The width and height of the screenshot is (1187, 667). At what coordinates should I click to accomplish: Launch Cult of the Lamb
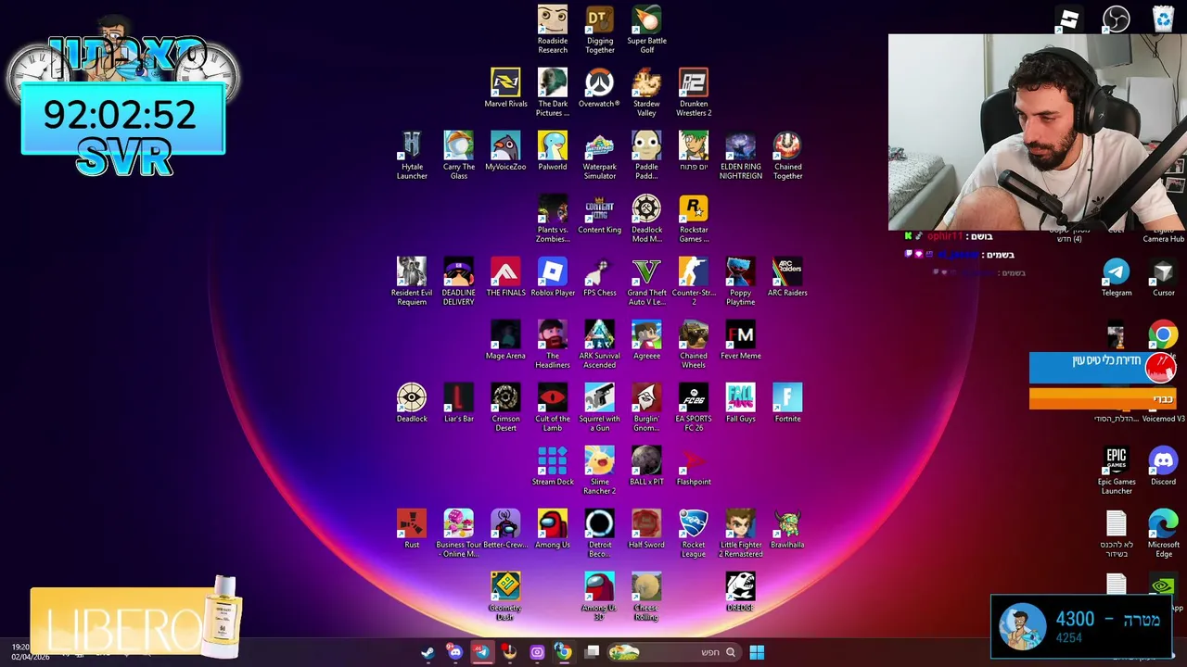(x=553, y=408)
